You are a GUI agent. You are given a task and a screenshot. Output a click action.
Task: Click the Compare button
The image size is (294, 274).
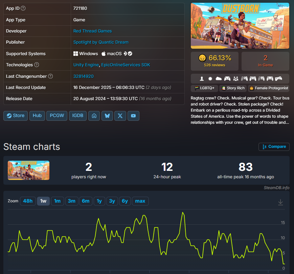coord(274,147)
